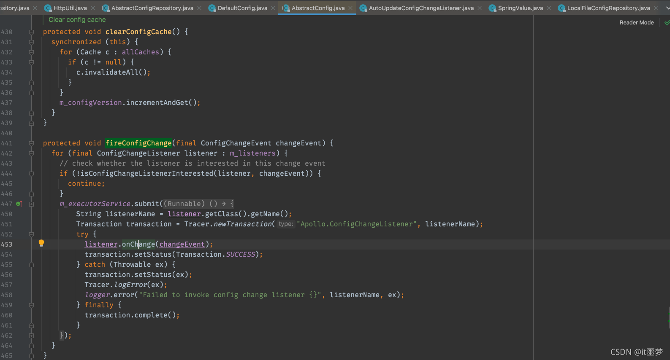
Task: Close the AutoUpdateConfigChangeListener.java tab
Action: click(480, 8)
